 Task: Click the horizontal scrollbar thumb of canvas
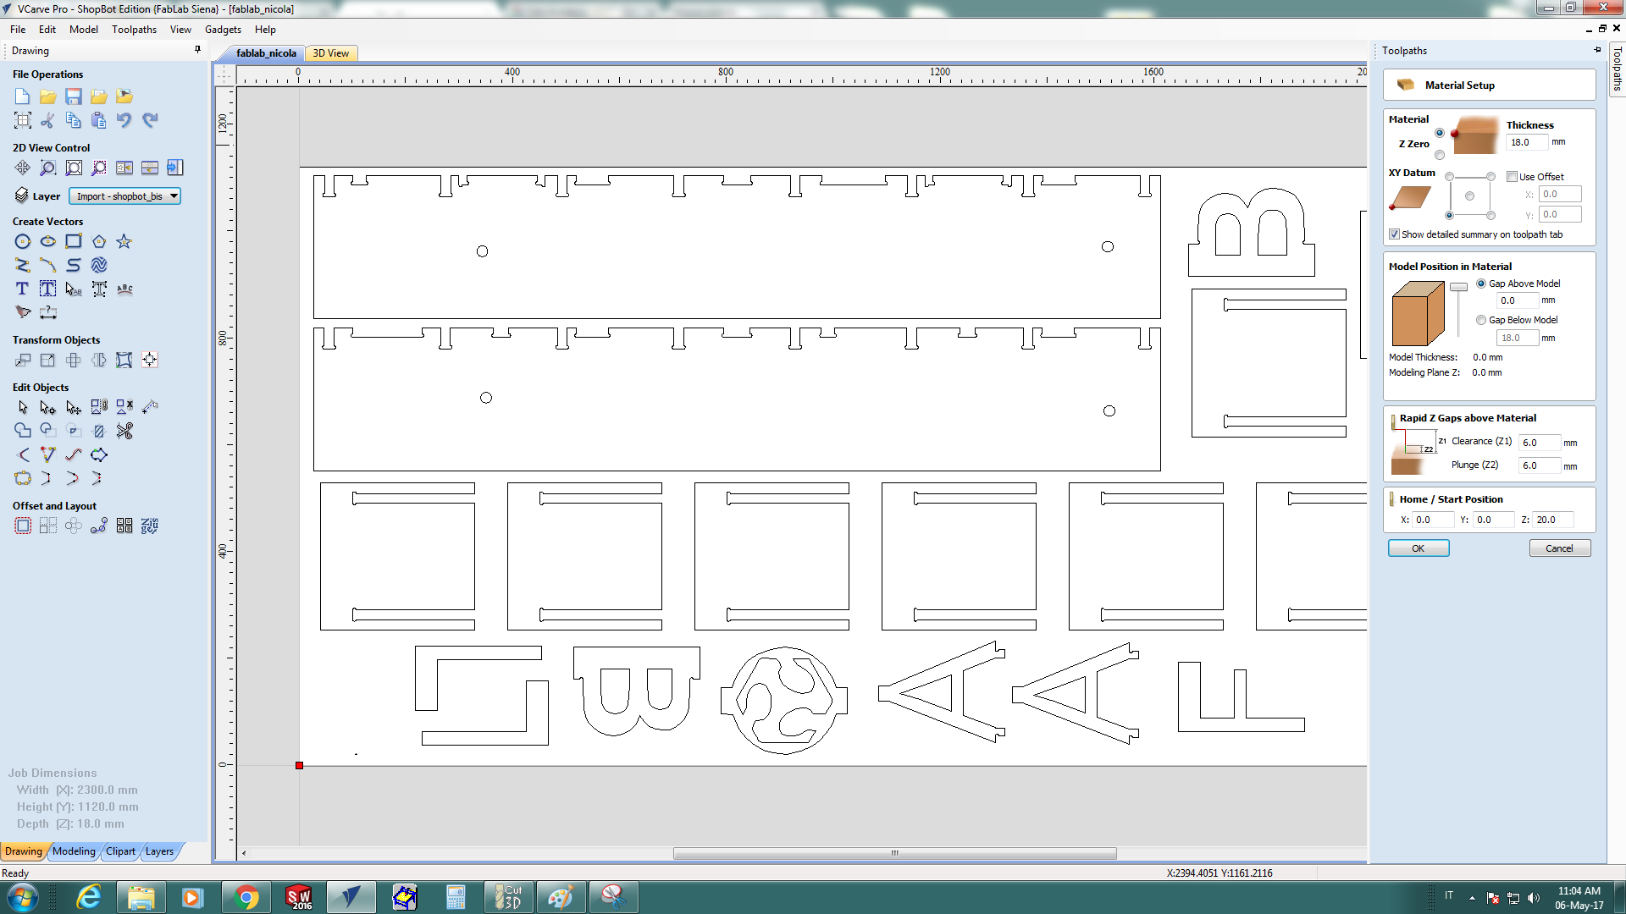(894, 853)
